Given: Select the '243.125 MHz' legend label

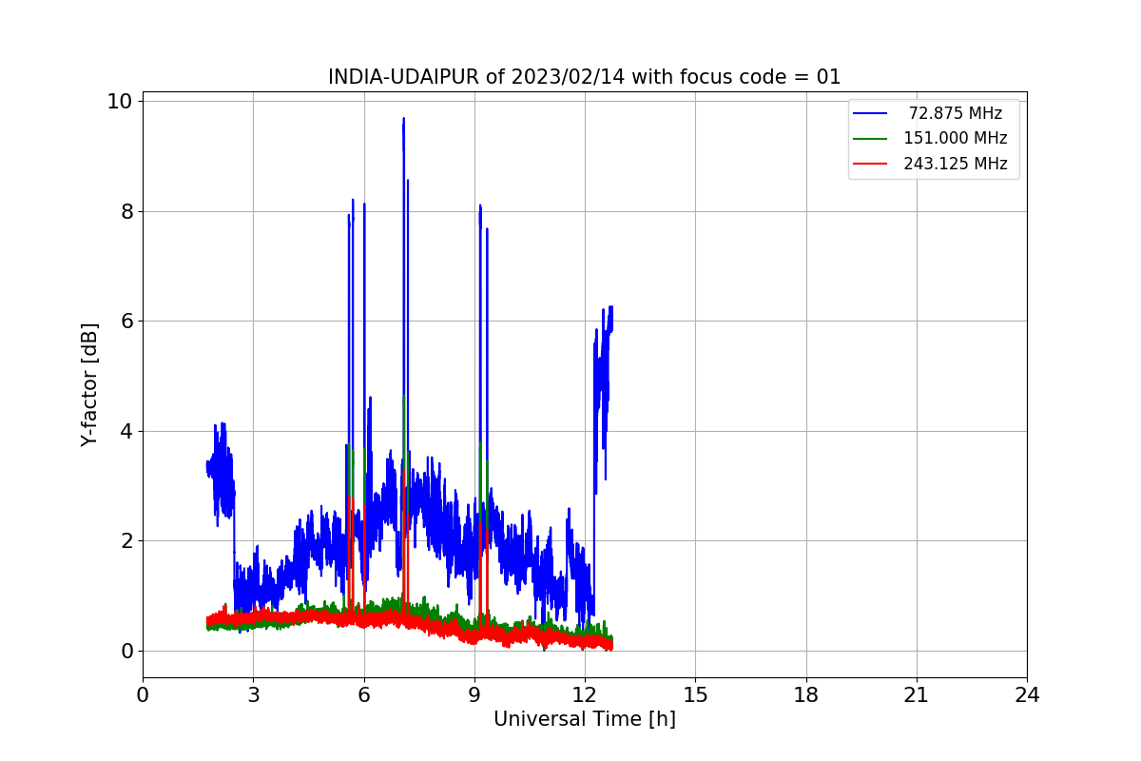Looking at the screenshot, I should [956, 164].
